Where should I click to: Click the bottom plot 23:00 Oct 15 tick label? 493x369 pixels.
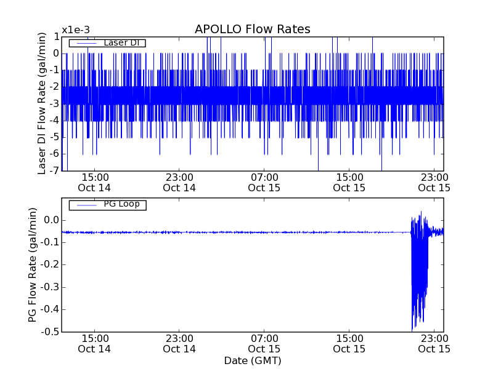tap(434, 344)
